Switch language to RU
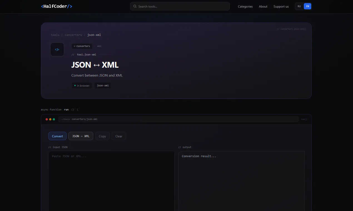353x211 pixels. (299, 6)
